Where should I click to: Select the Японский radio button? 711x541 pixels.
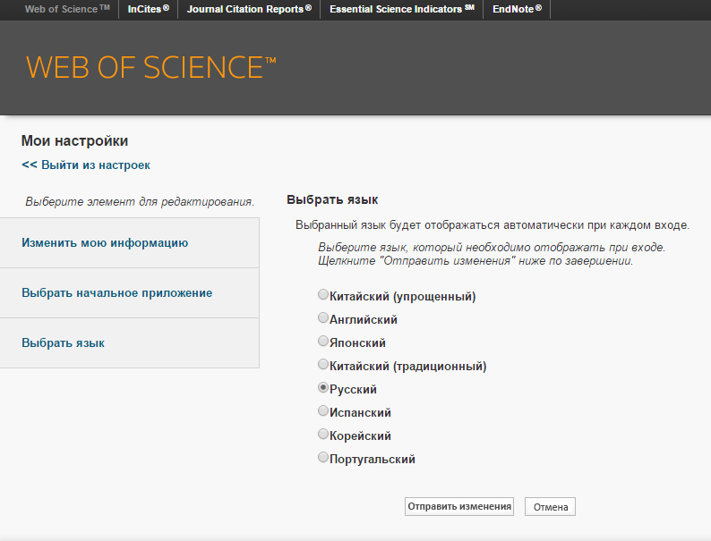pos(323,342)
